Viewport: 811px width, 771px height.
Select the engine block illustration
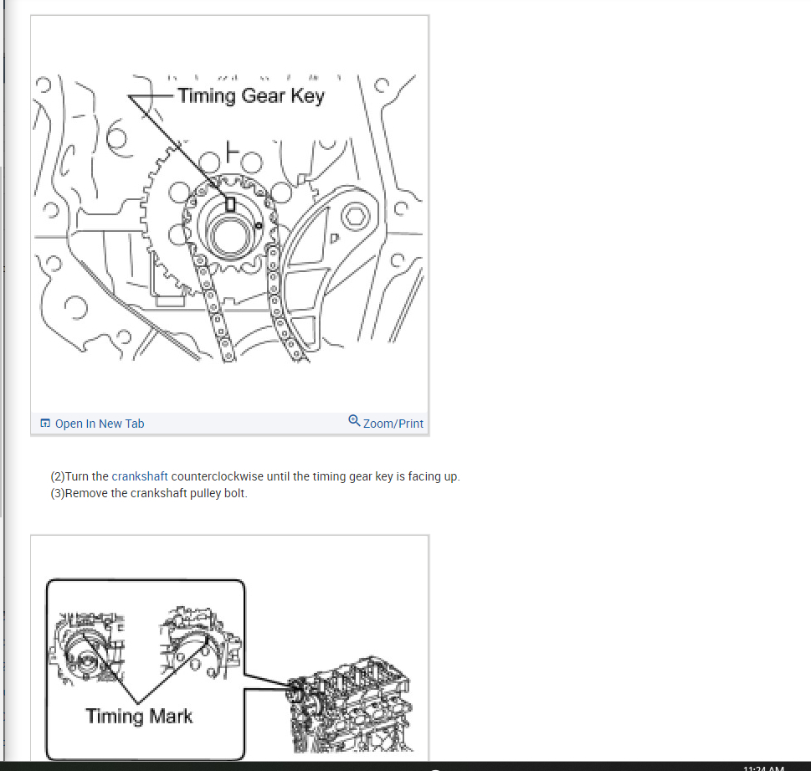350,704
